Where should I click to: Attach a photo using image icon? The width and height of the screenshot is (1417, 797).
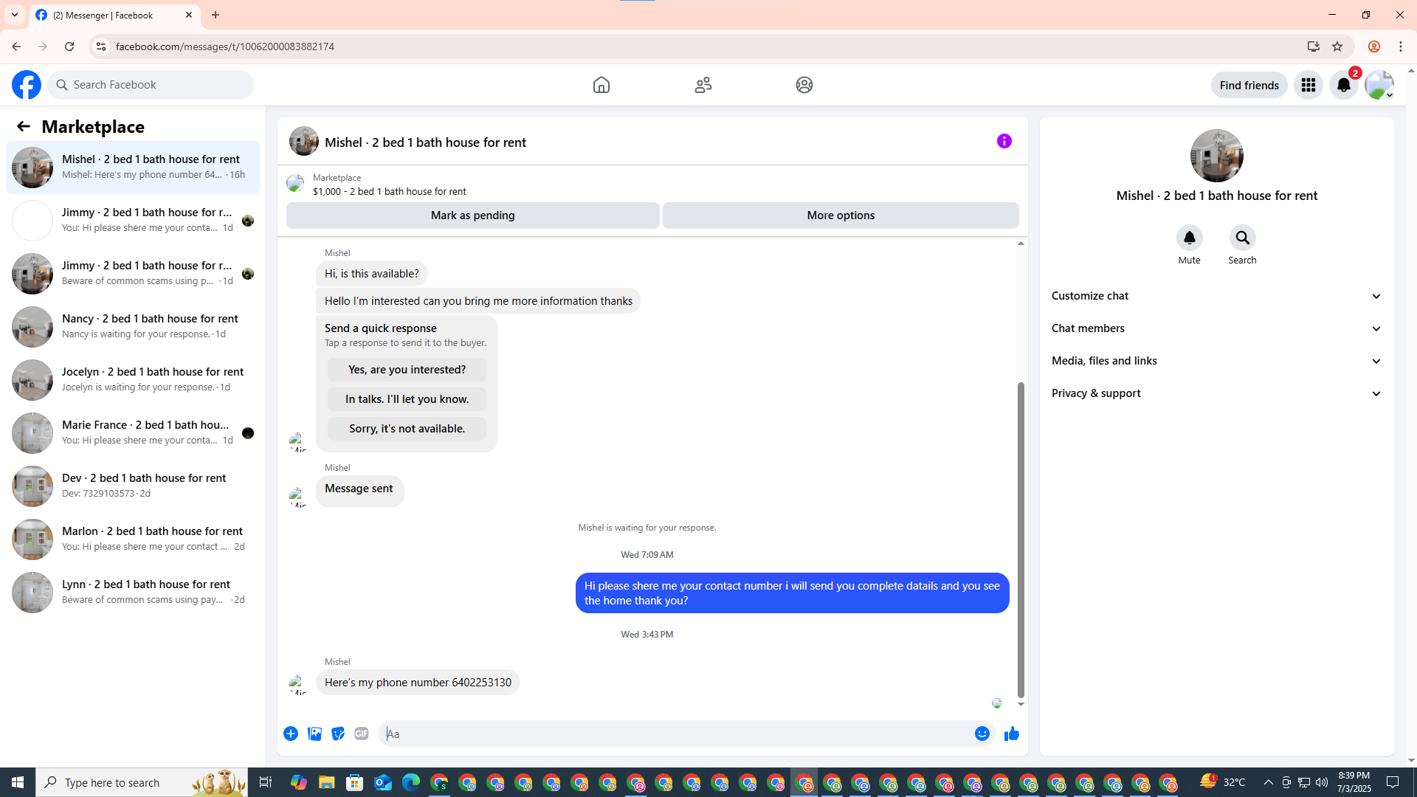(x=314, y=734)
